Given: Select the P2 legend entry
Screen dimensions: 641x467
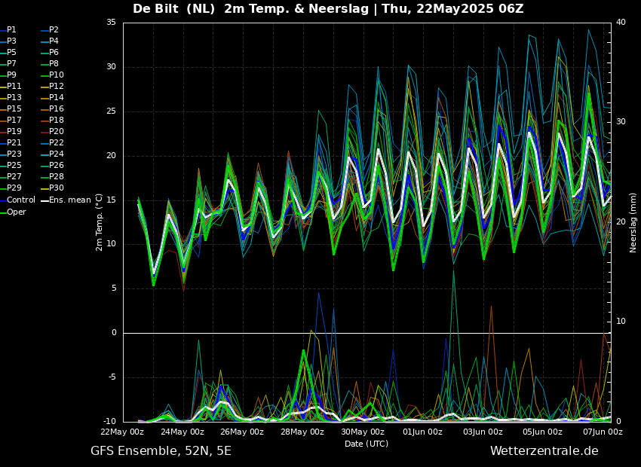Looking at the screenshot, I should 54,30.
